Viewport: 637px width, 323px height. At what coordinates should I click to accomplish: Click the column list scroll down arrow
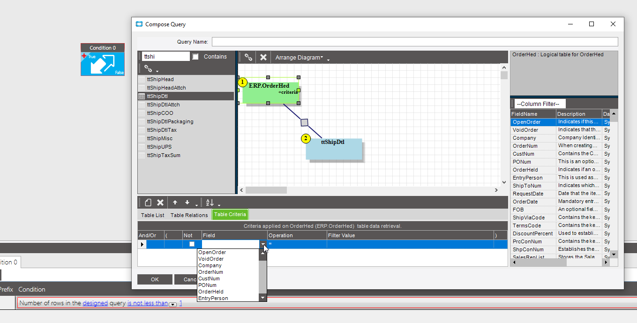(614, 254)
